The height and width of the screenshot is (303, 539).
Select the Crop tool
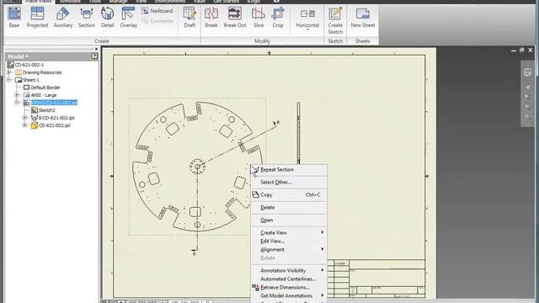278,17
